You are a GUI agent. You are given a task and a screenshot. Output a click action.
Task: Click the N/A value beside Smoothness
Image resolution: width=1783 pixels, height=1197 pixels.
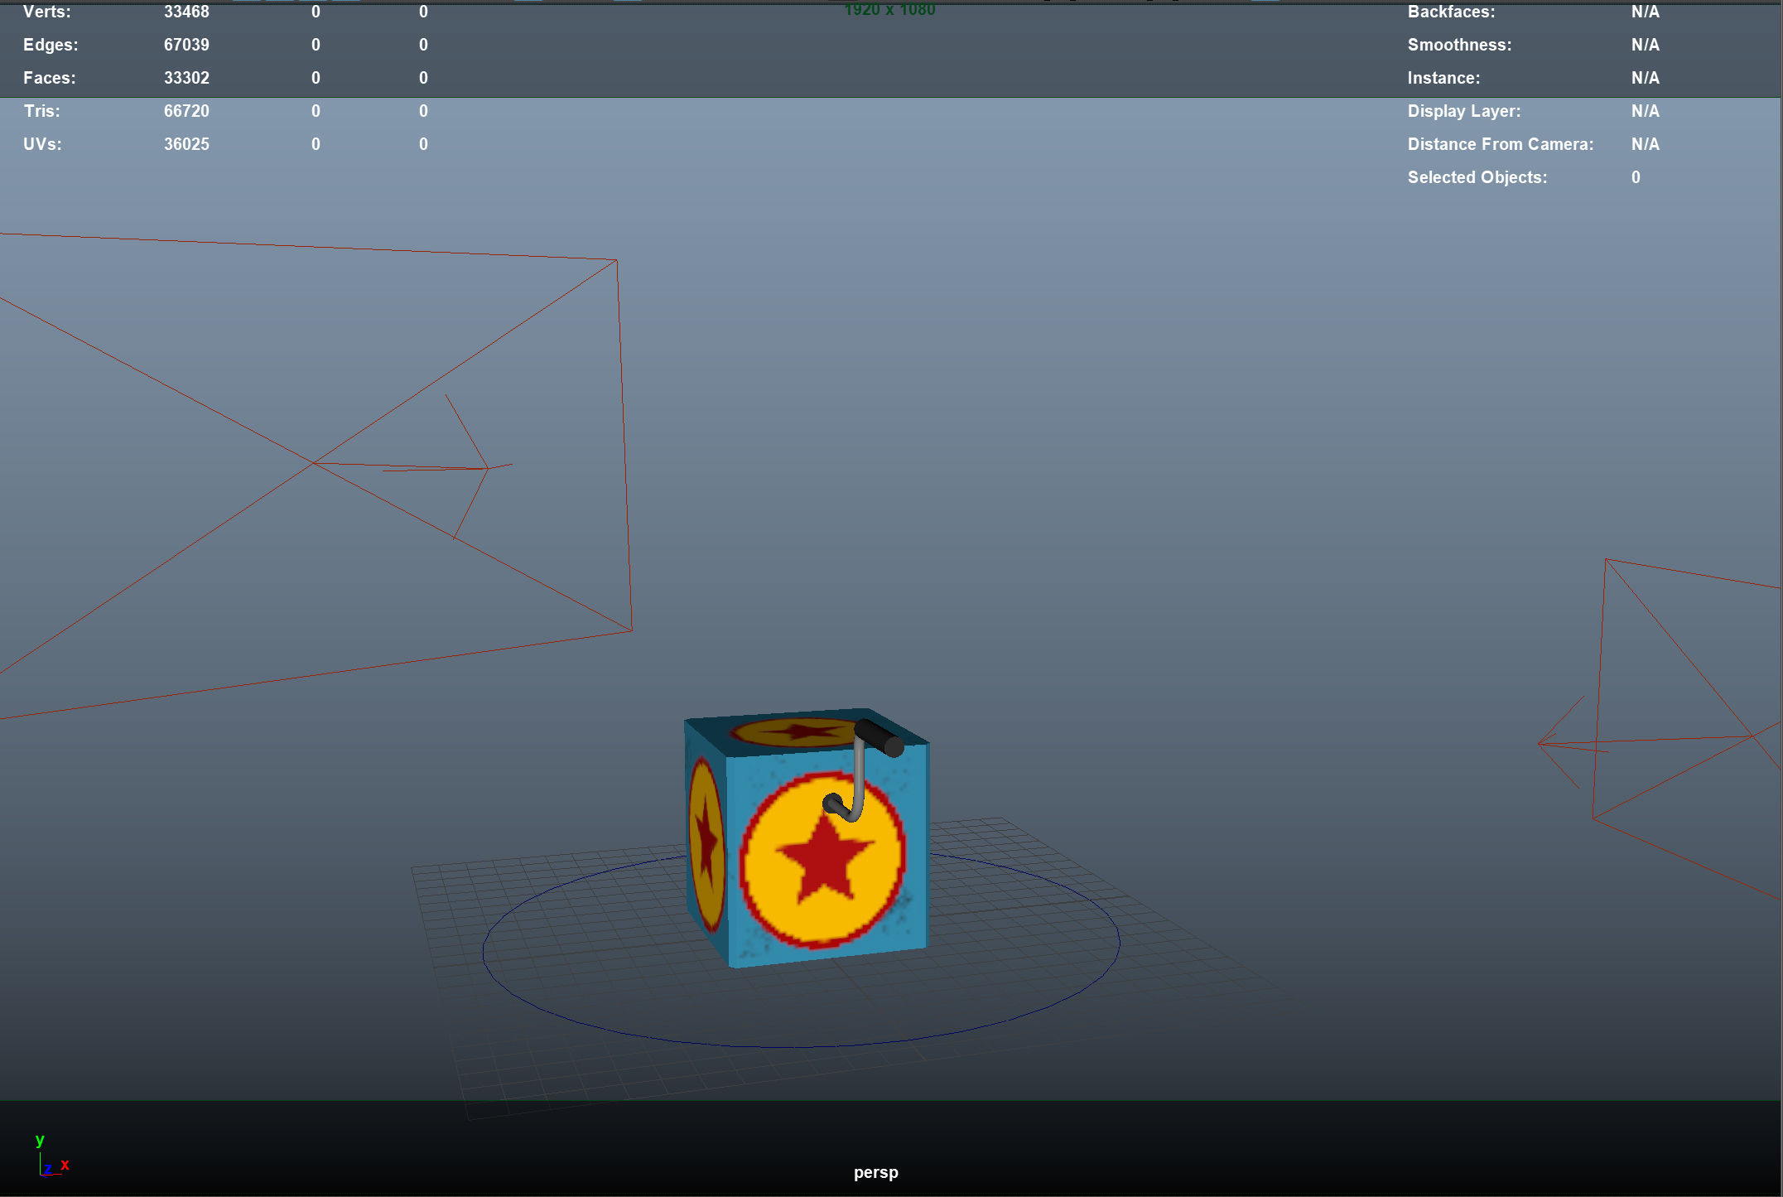(1646, 45)
